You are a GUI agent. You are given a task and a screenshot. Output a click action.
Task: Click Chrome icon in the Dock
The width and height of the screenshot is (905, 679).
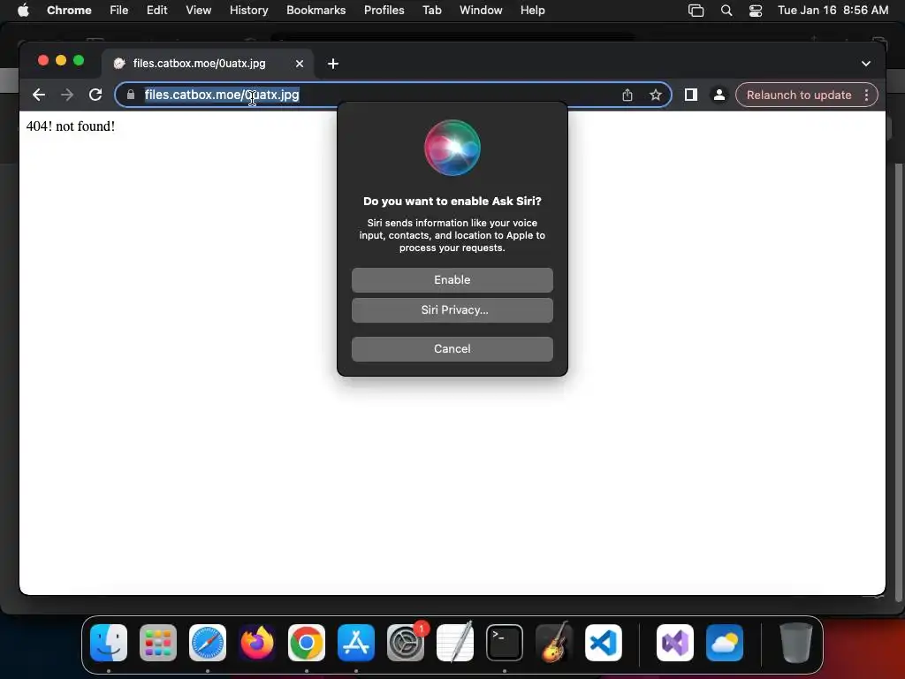[x=307, y=643]
